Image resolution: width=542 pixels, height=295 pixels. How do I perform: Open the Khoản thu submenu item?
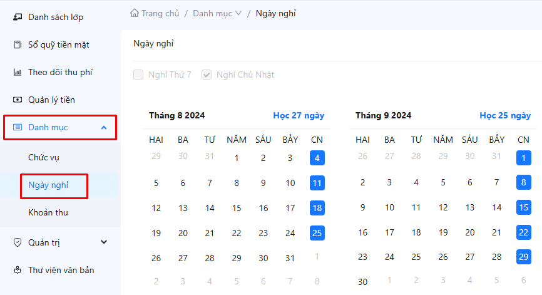48,212
